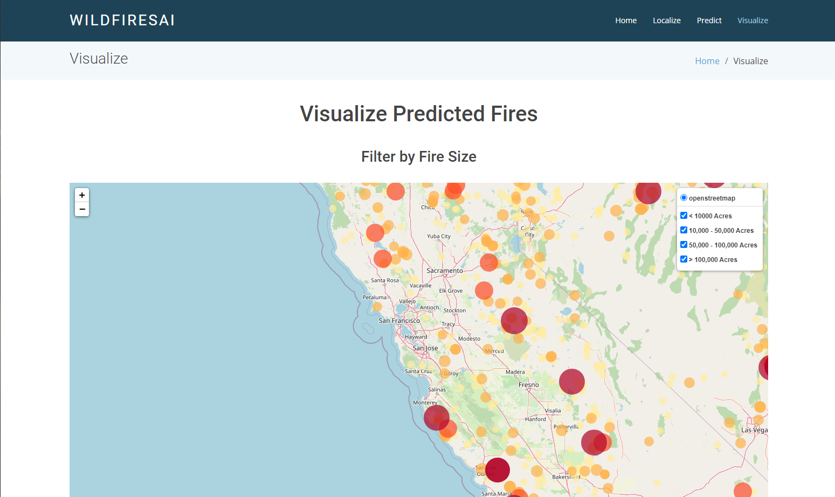Image resolution: width=835 pixels, height=497 pixels.
Task: Click the fire marker east of Porterville
Action: [594, 443]
